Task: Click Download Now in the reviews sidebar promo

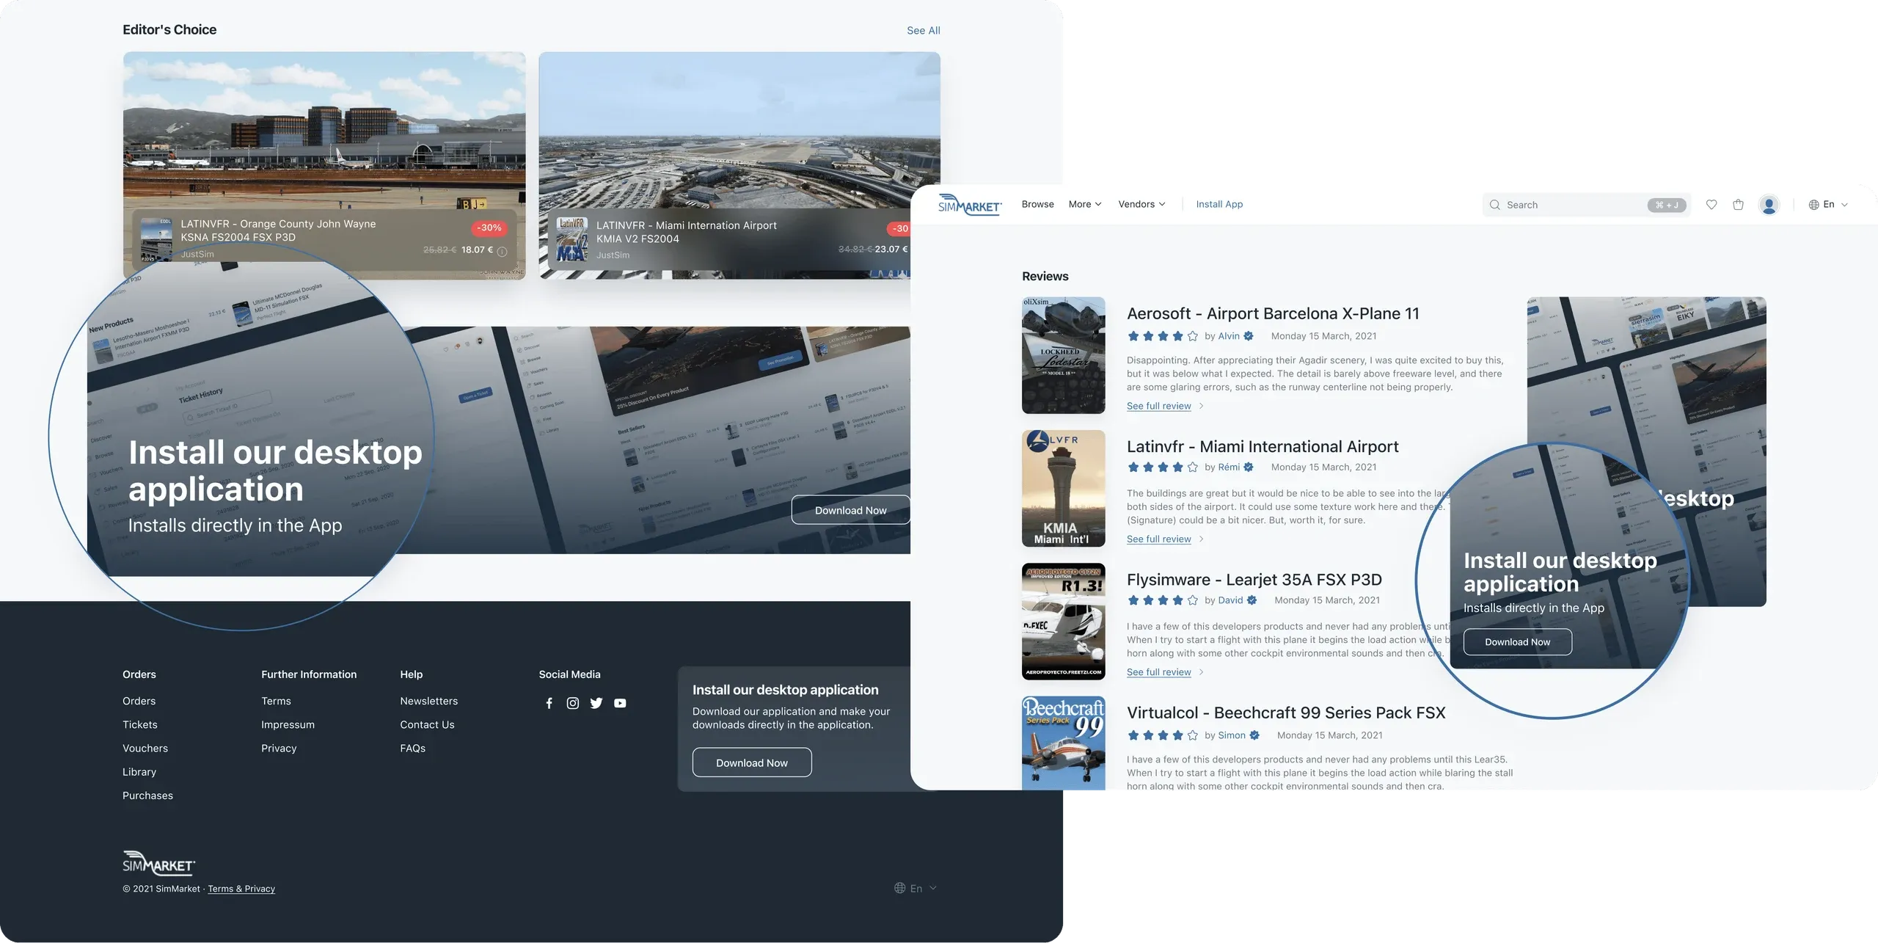Action: pyautogui.click(x=1517, y=642)
